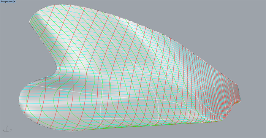Open the Perspective viewport dropdown arrow

[x=14, y=2]
